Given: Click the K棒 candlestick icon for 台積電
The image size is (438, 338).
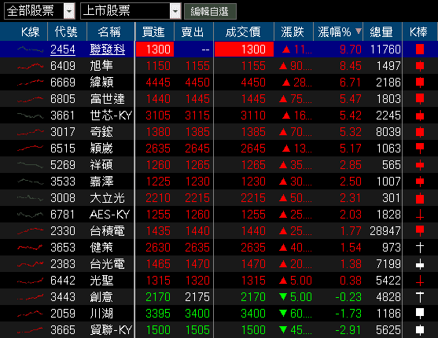Looking at the screenshot, I should point(420,231).
